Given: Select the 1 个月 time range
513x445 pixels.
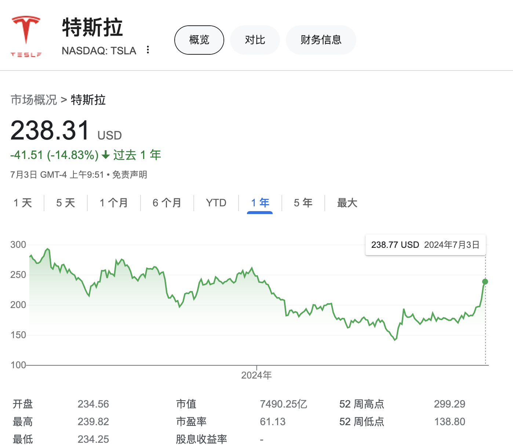Looking at the screenshot, I should point(114,203).
